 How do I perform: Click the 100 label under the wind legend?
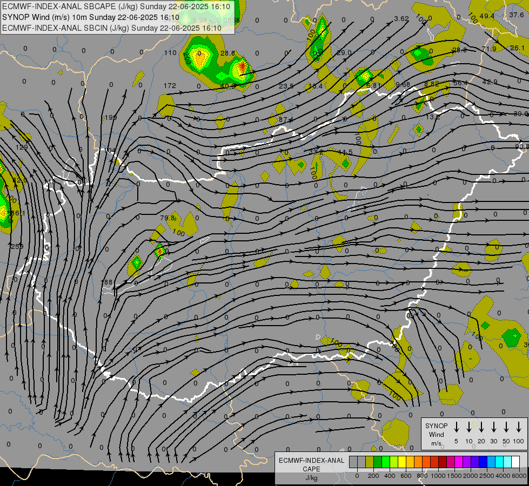[x=518, y=441]
